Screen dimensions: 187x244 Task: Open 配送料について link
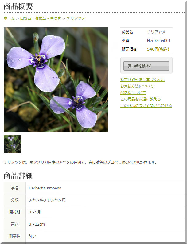pyautogui.click(x=133, y=93)
